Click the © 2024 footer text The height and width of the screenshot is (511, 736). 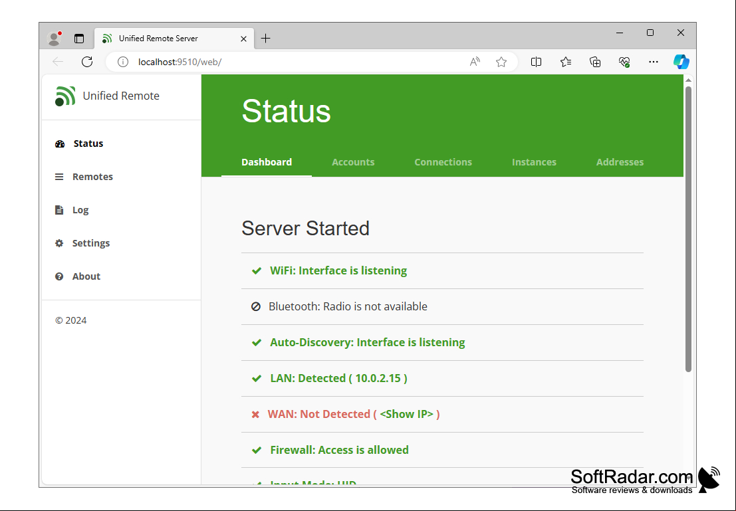click(x=71, y=320)
